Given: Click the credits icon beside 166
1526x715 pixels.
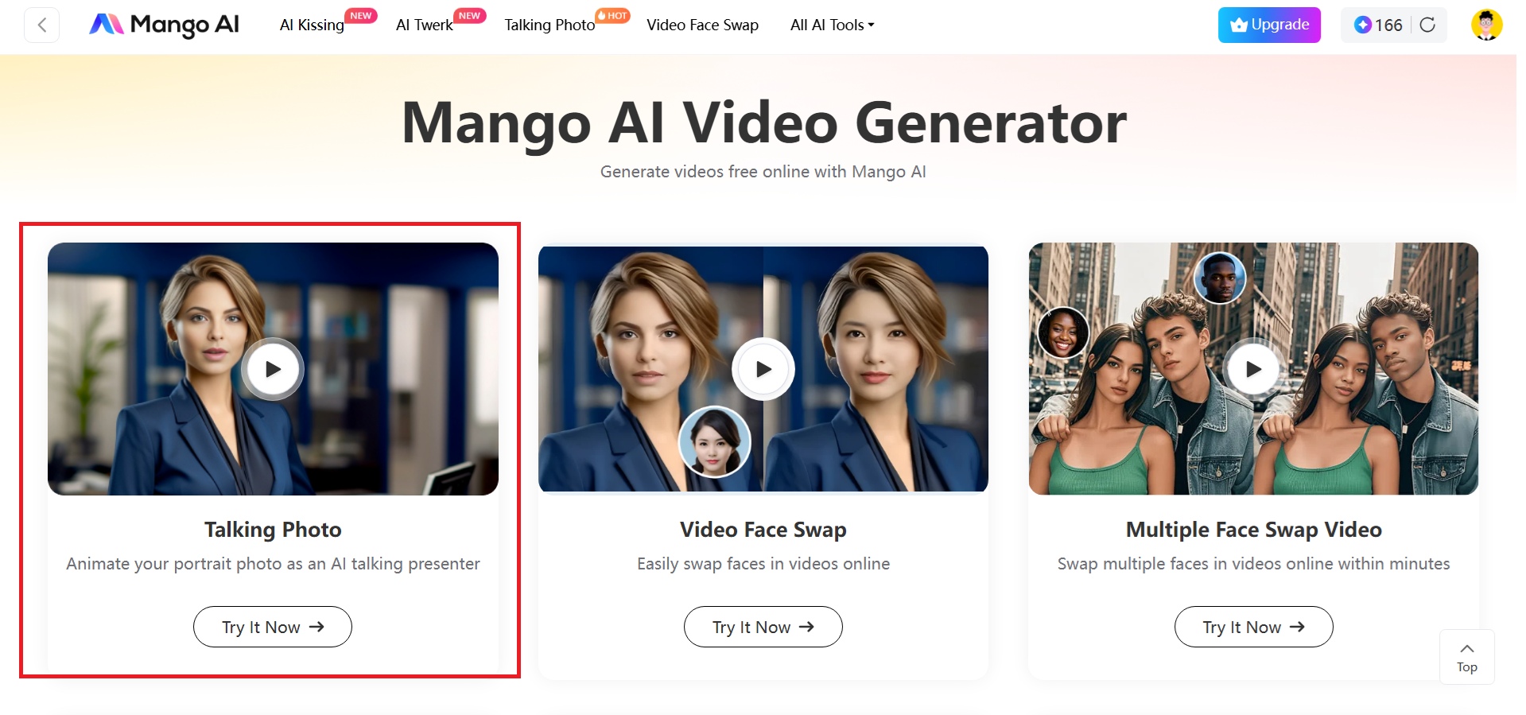Looking at the screenshot, I should (x=1362, y=25).
